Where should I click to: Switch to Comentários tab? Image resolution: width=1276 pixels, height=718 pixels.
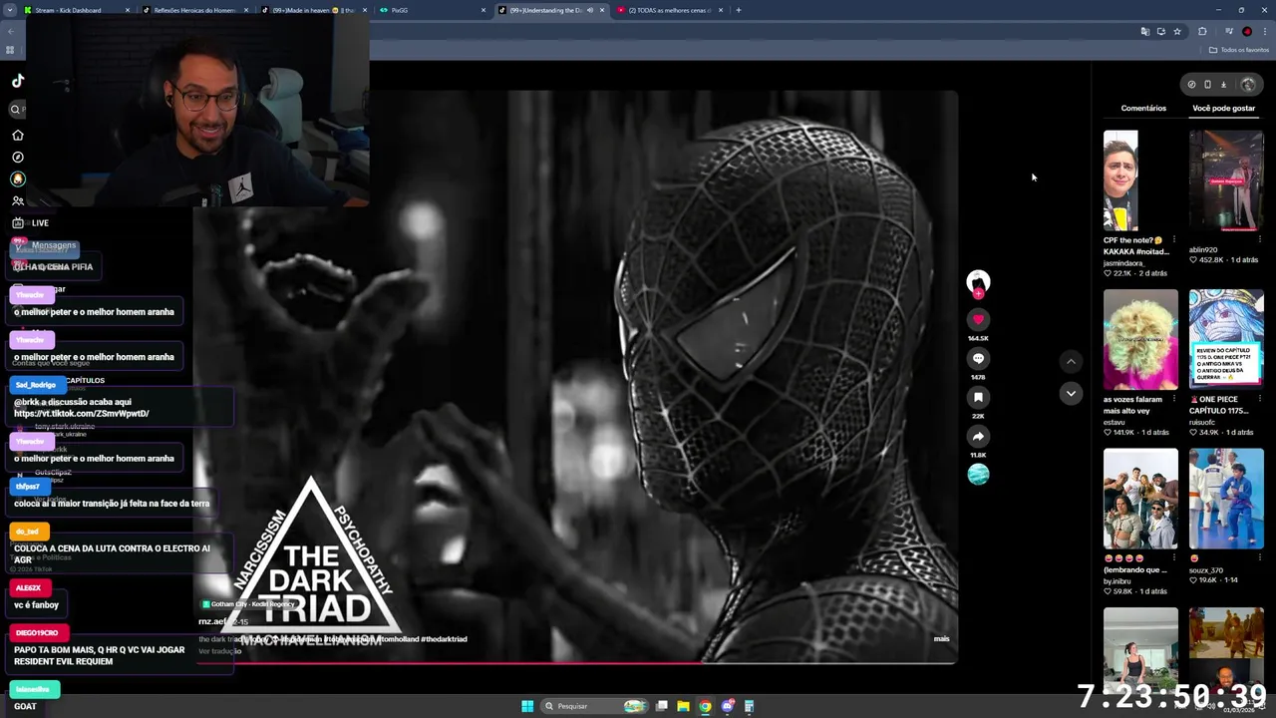pos(1143,108)
